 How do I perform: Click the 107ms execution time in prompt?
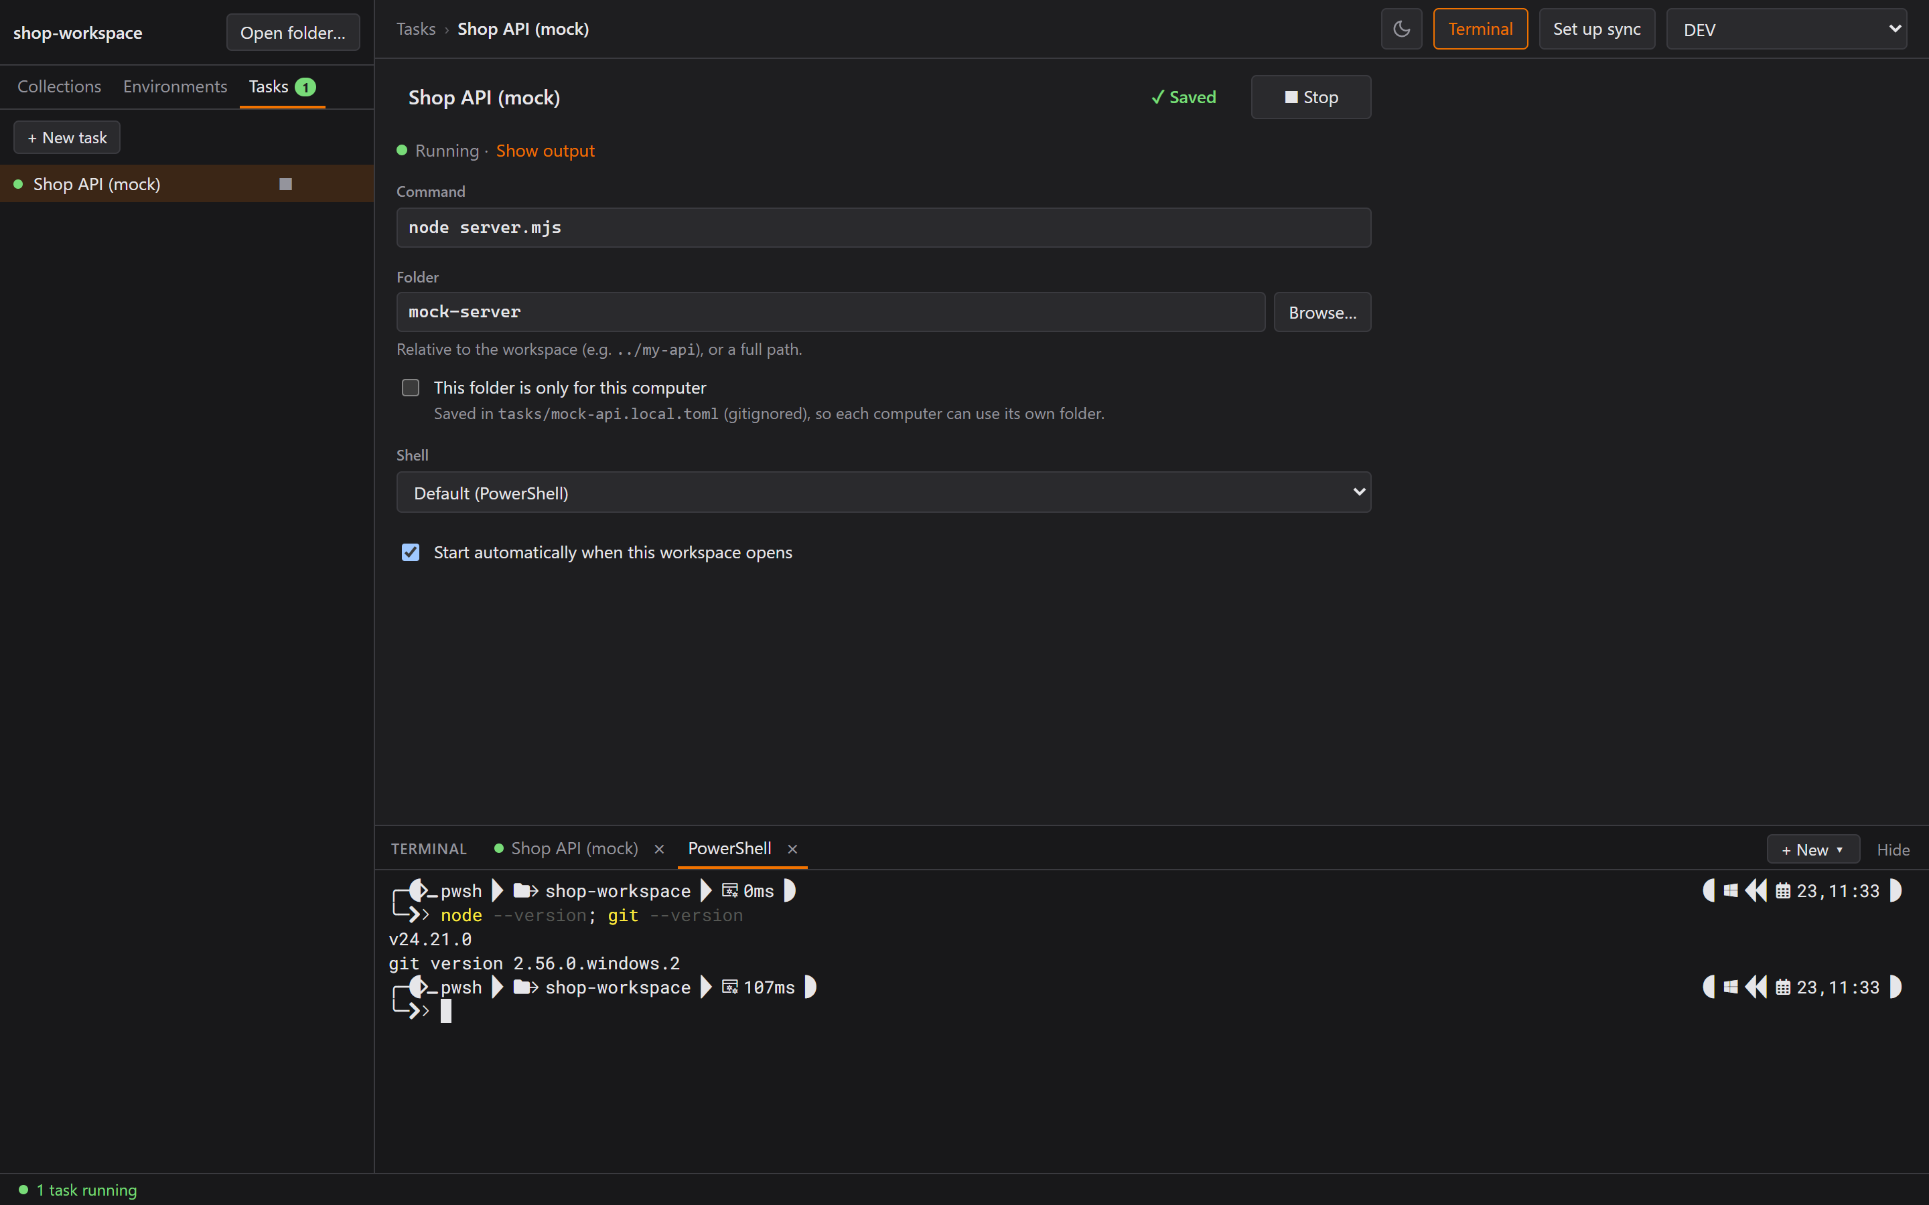pos(768,987)
